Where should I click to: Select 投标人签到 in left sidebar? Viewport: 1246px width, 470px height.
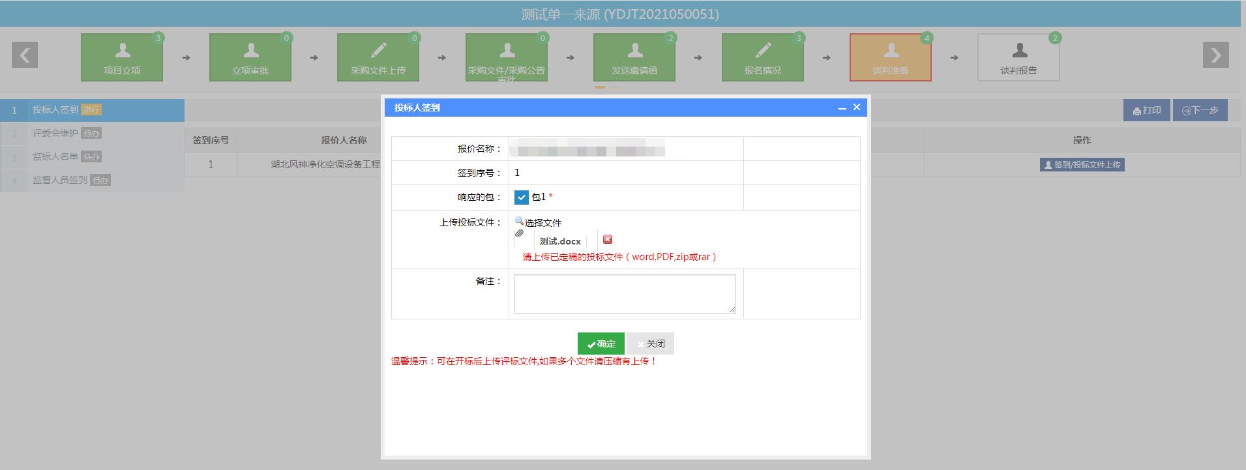click(x=55, y=110)
